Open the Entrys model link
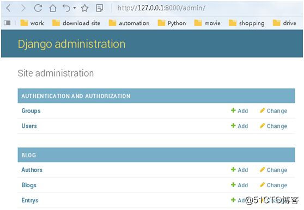 (x=30, y=200)
